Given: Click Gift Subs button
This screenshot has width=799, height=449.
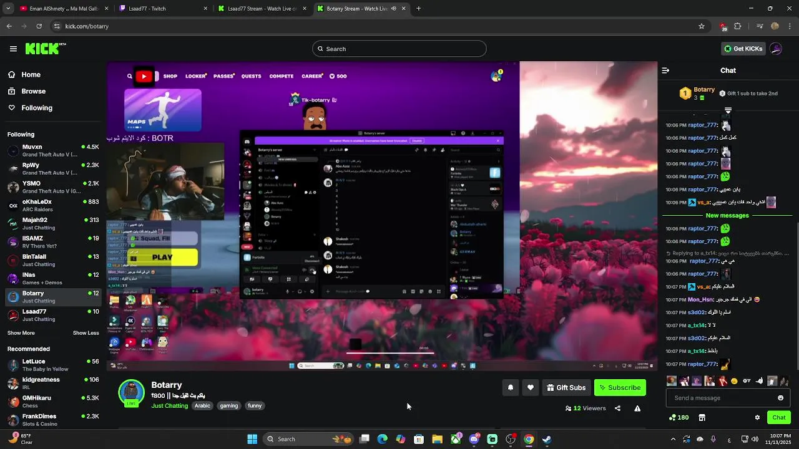Looking at the screenshot, I should click(x=566, y=387).
